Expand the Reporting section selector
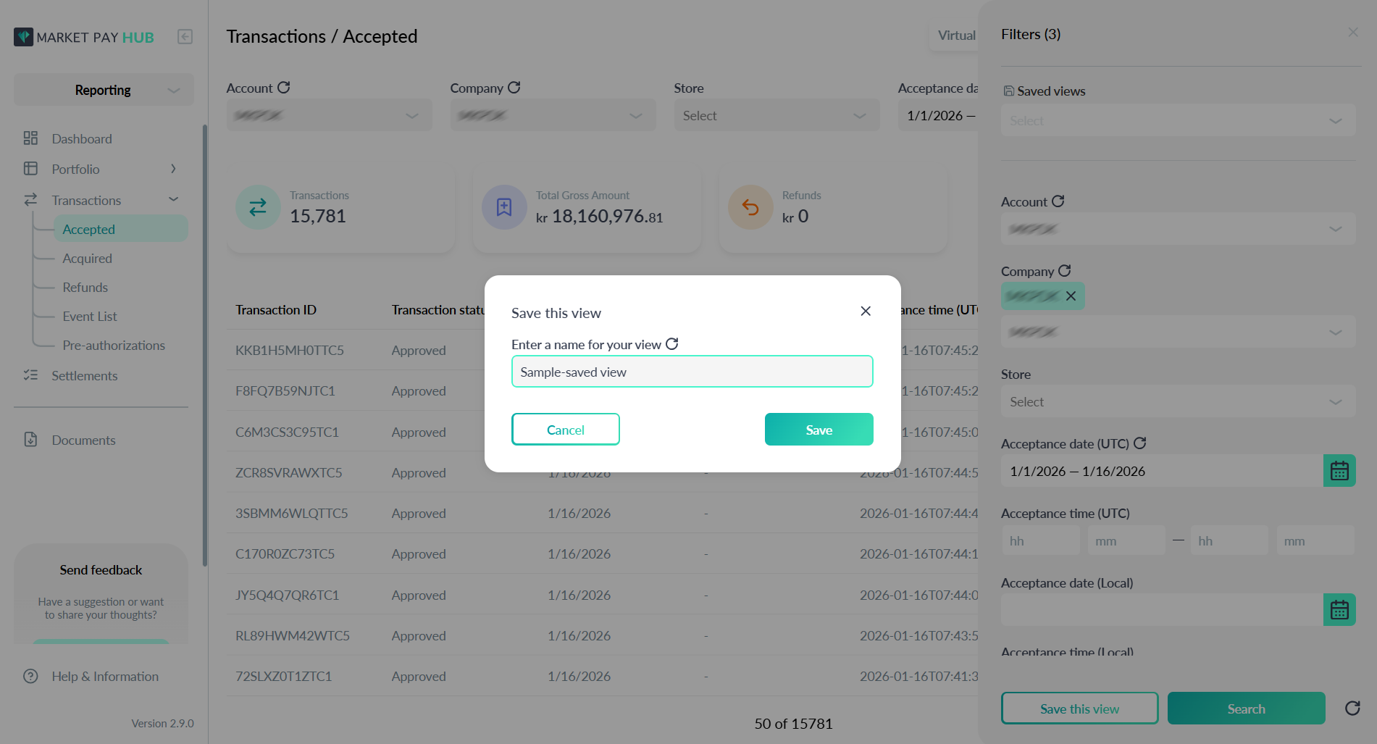 104,90
